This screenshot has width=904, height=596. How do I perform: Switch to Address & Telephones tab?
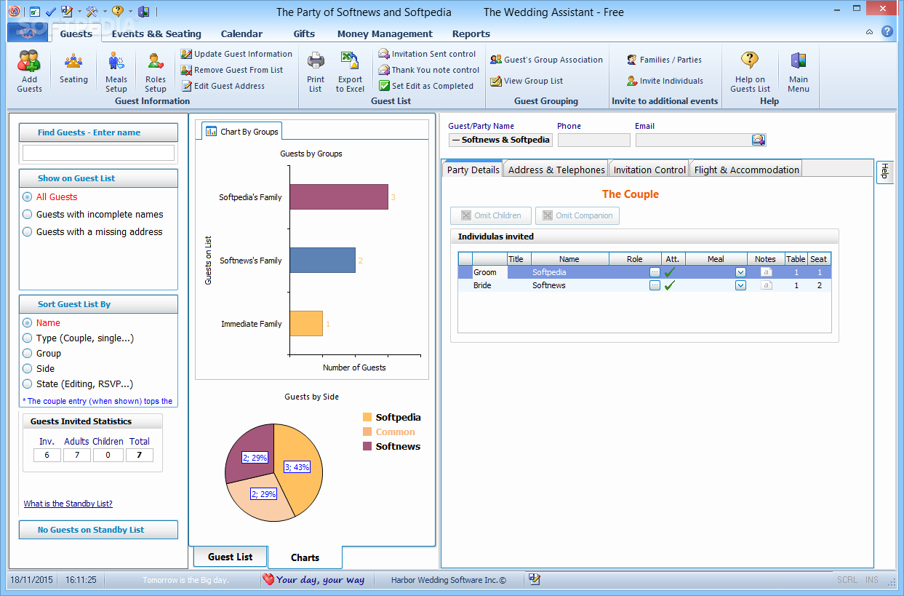(x=556, y=170)
